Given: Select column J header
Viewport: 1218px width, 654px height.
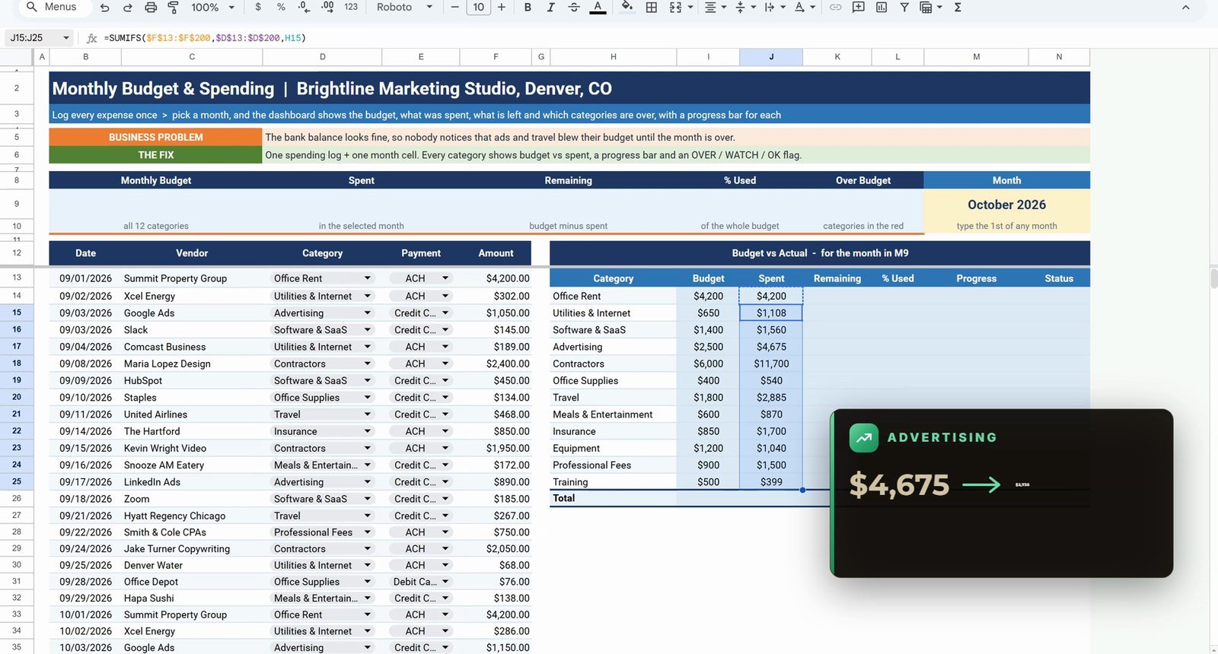Looking at the screenshot, I should pyautogui.click(x=771, y=57).
